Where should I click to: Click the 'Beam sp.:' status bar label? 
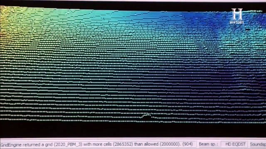tap(208, 144)
